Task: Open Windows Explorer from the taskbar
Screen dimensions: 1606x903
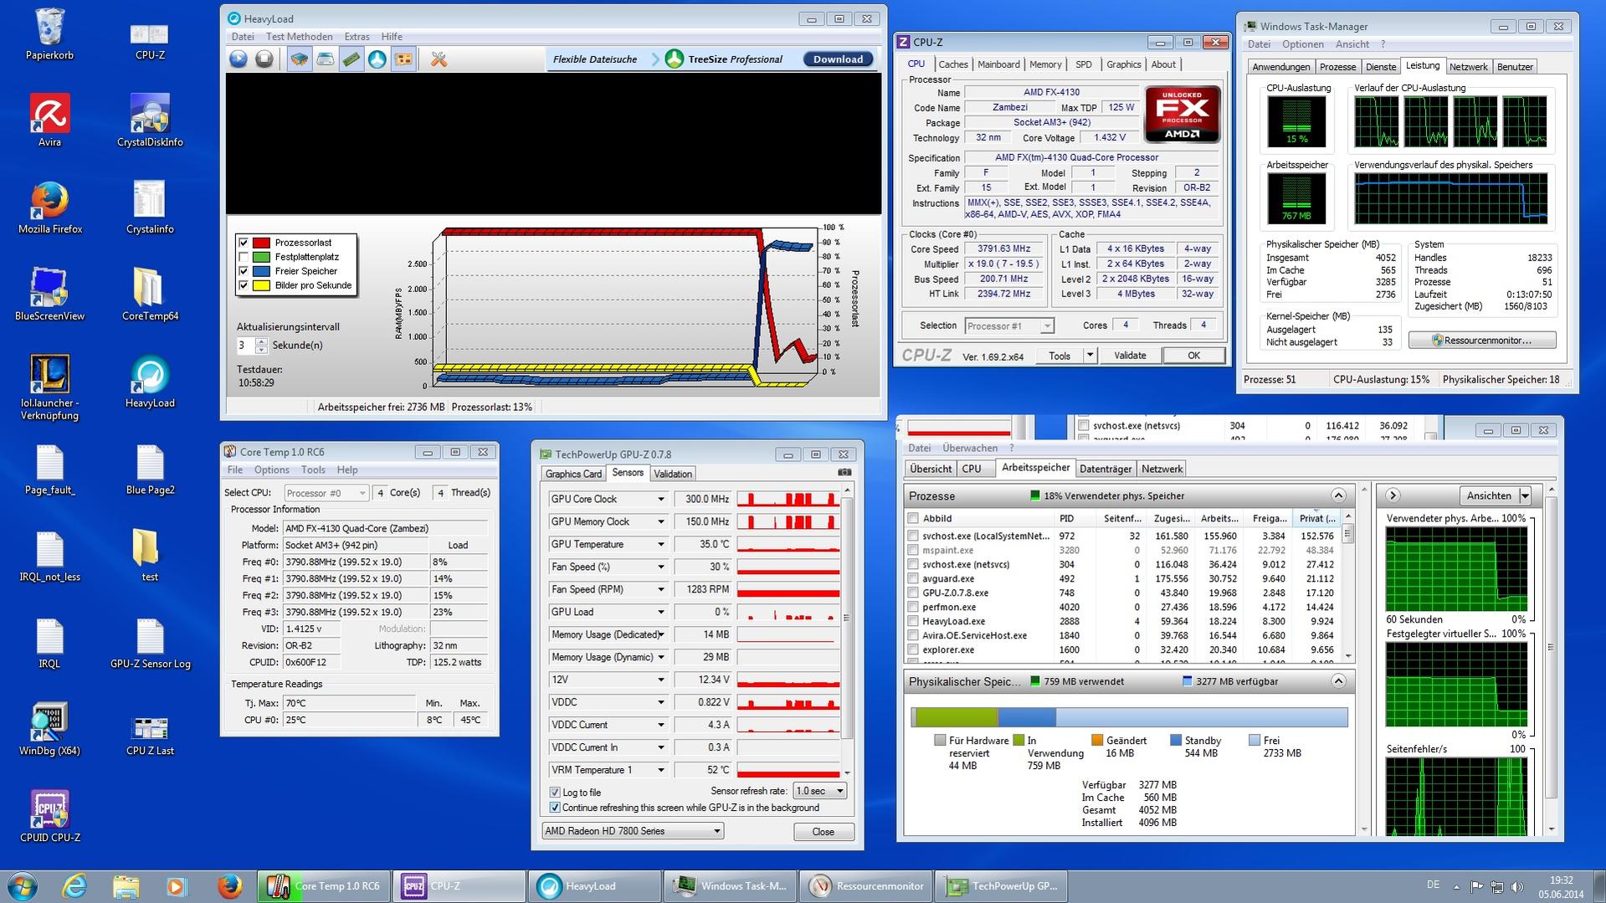Action: 126,885
